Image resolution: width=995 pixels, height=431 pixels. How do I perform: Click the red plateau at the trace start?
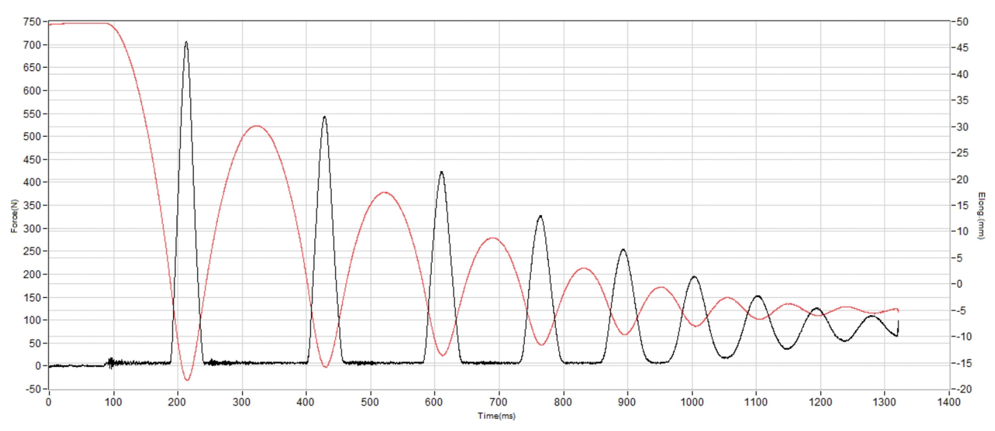pyautogui.click(x=78, y=24)
